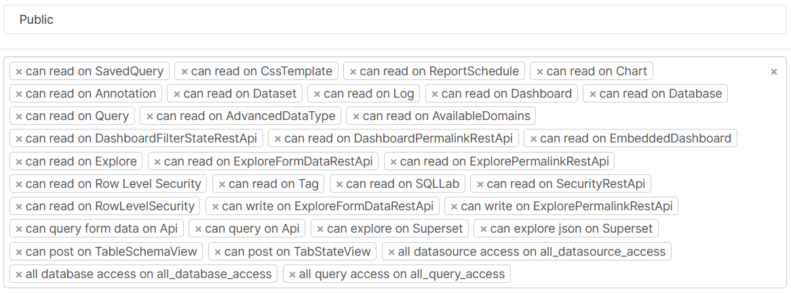This screenshot has width=791, height=293.
Task: Delete 'can read on ReportSchedule' permission chip
Action: [x=353, y=71]
